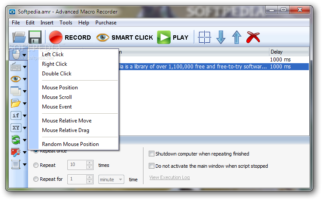Expand the folder actions dropdown arrow

tap(24, 103)
